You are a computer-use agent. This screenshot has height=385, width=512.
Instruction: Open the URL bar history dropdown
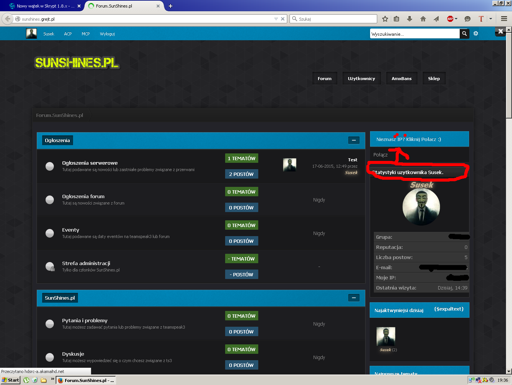coord(276,19)
